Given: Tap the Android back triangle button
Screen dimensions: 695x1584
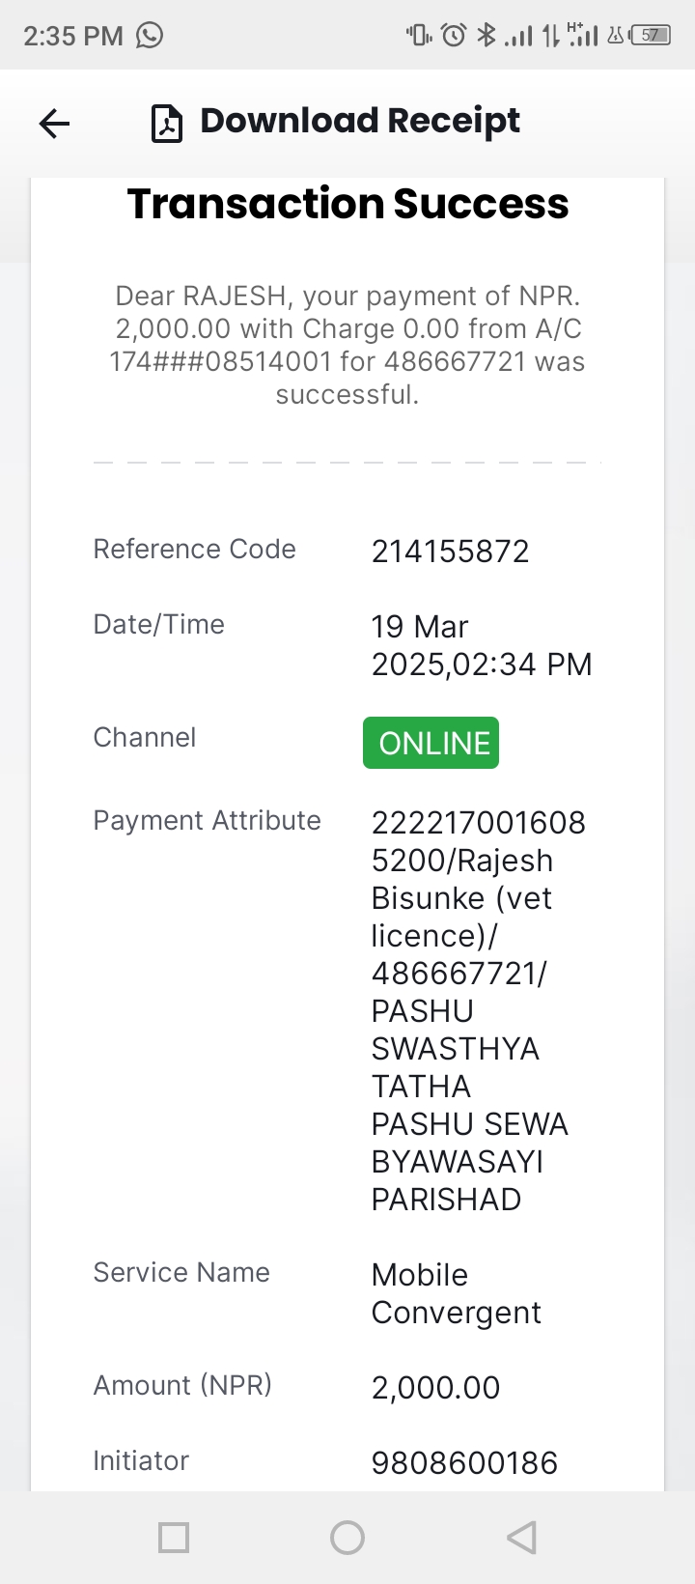Looking at the screenshot, I should 521,1537.
